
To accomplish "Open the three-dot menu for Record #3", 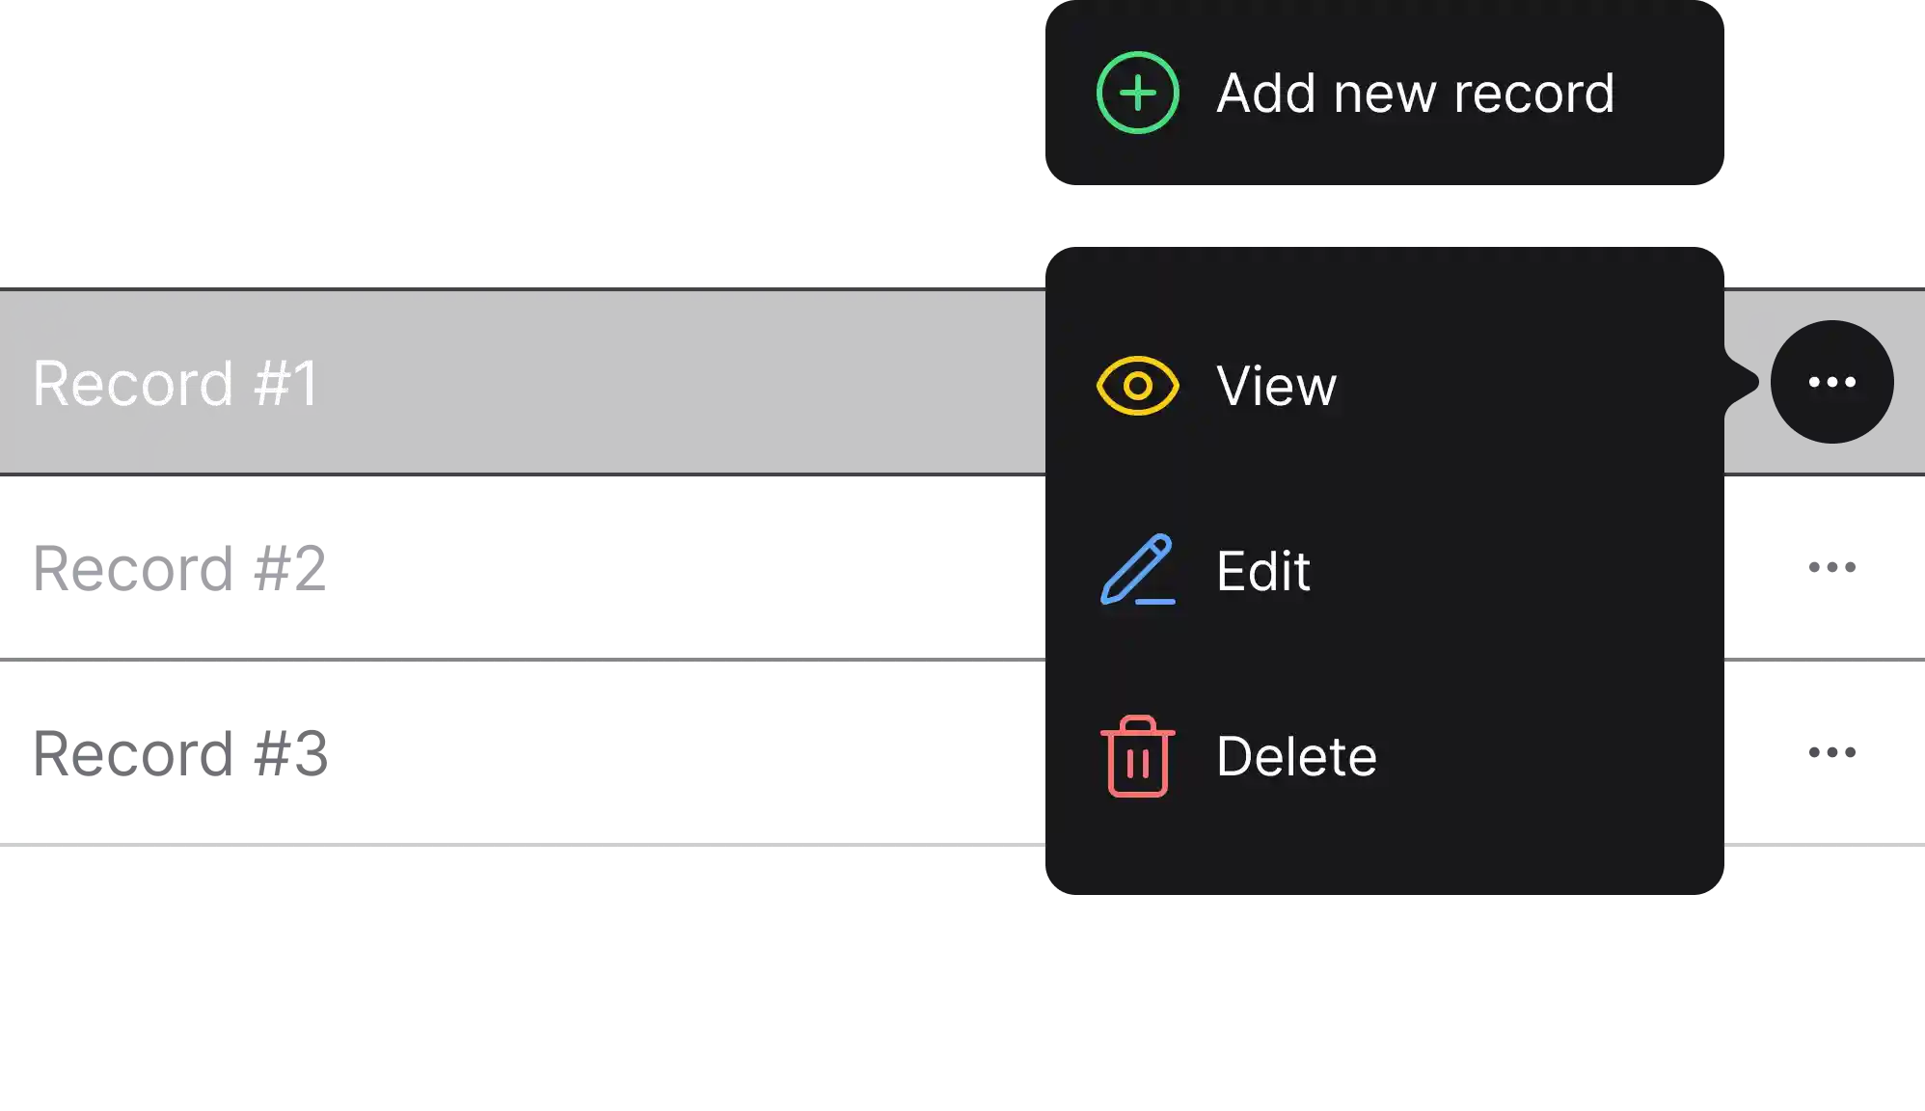I will [1831, 752].
